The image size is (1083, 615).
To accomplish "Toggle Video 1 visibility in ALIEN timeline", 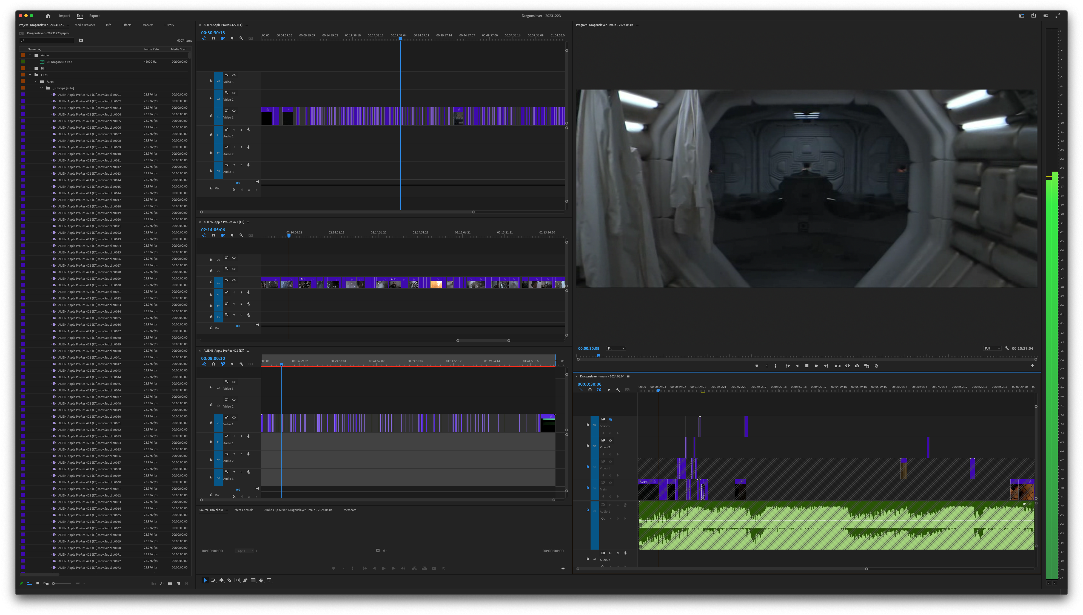I will pos(234,111).
